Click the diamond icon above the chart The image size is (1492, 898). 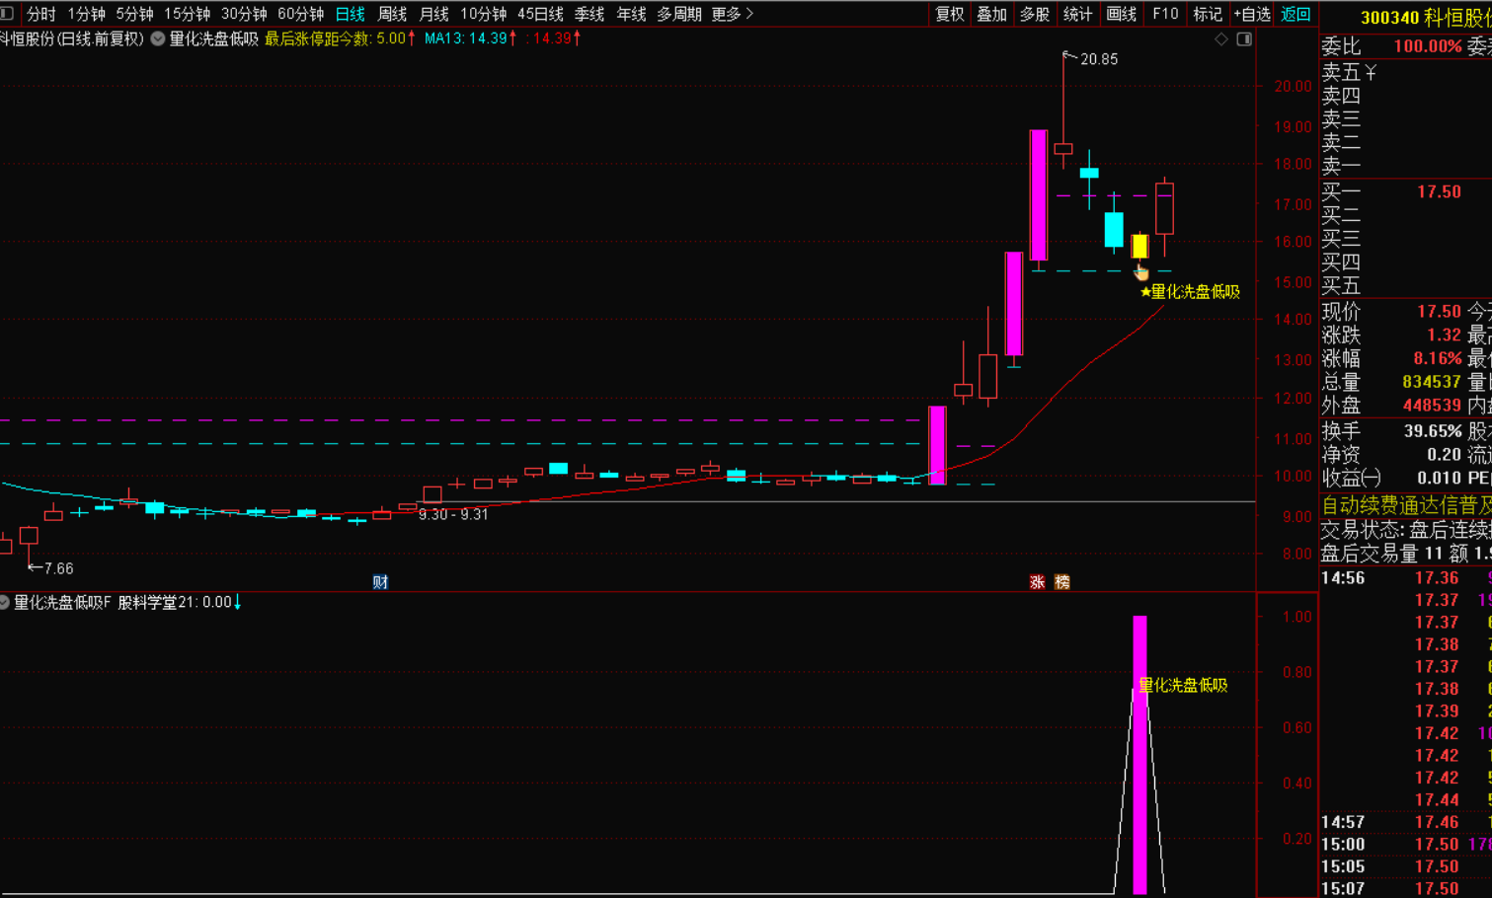point(1221,38)
